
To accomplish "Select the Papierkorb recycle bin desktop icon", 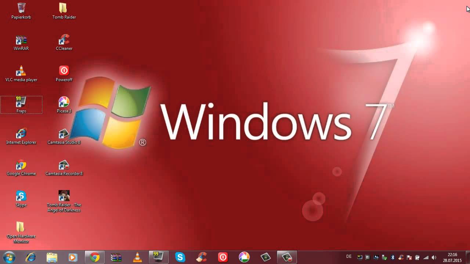I will pyautogui.click(x=21, y=11).
